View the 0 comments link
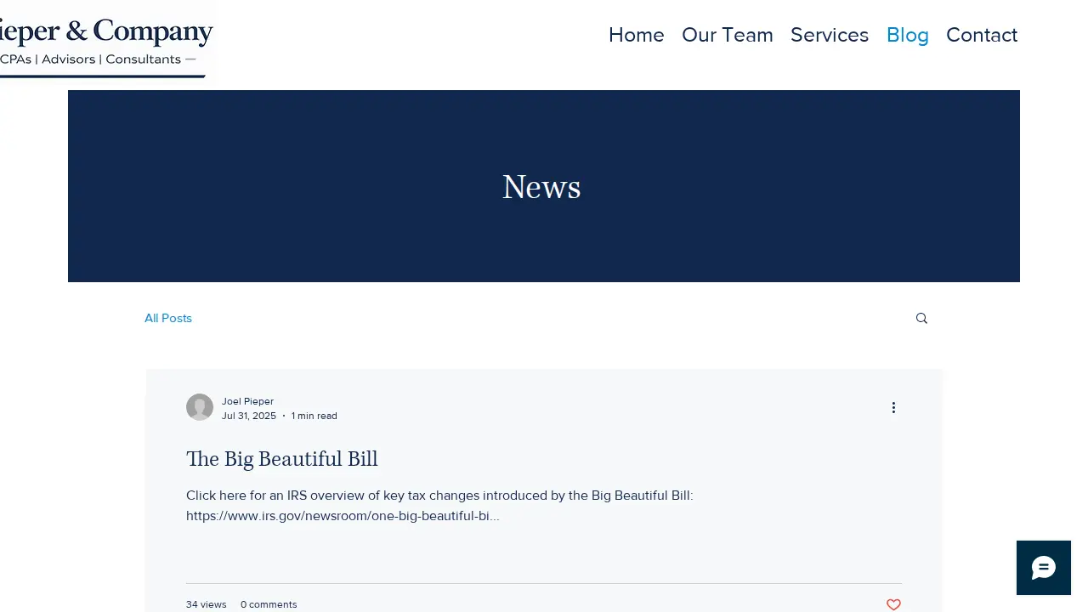 click(269, 604)
